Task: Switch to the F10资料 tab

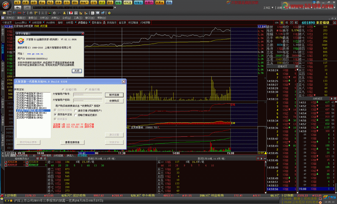Action: (51, 22)
